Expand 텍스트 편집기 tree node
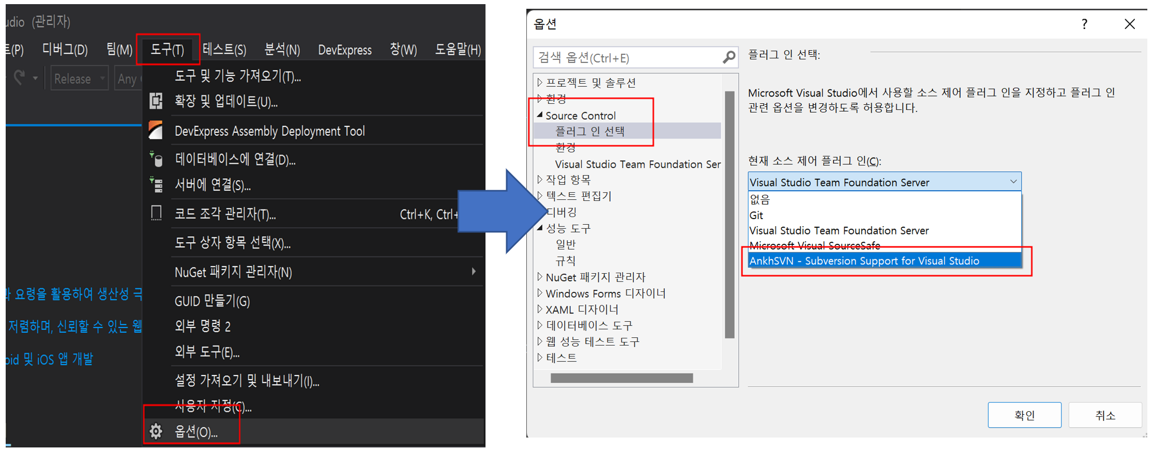The width and height of the screenshot is (1153, 453). (540, 196)
